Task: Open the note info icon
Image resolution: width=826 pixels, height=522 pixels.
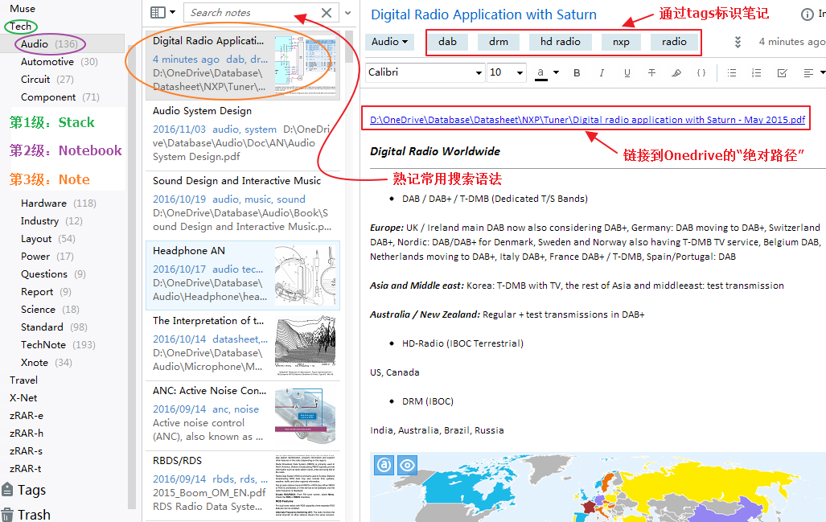Action: 807,14
